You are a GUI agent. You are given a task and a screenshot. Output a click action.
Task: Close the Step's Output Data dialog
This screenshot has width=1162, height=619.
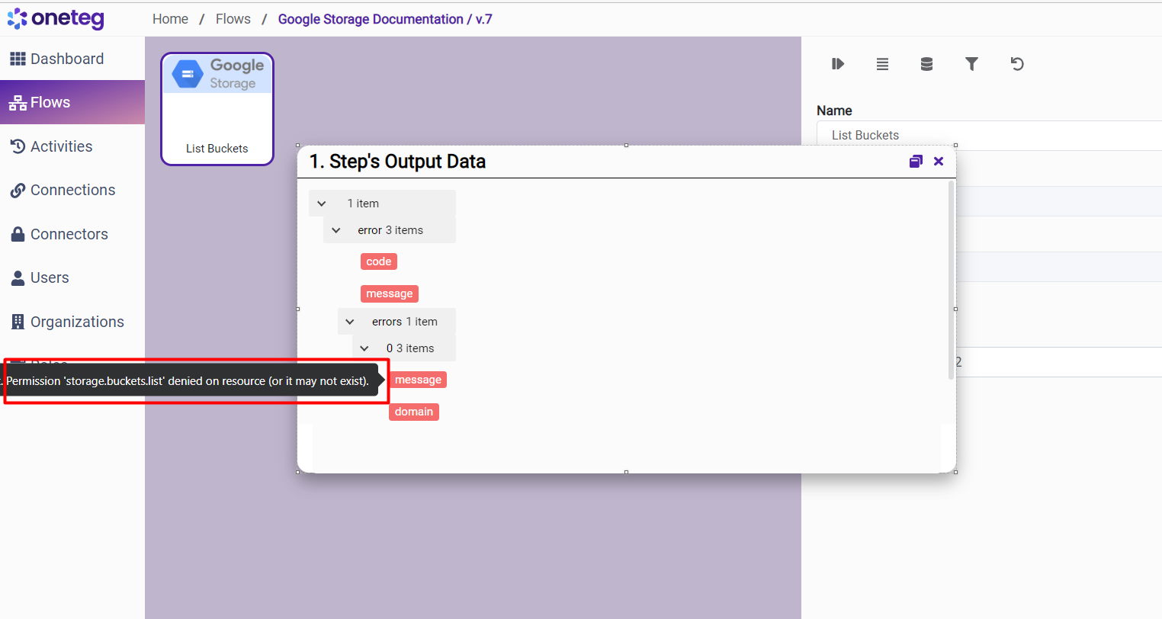click(939, 161)
